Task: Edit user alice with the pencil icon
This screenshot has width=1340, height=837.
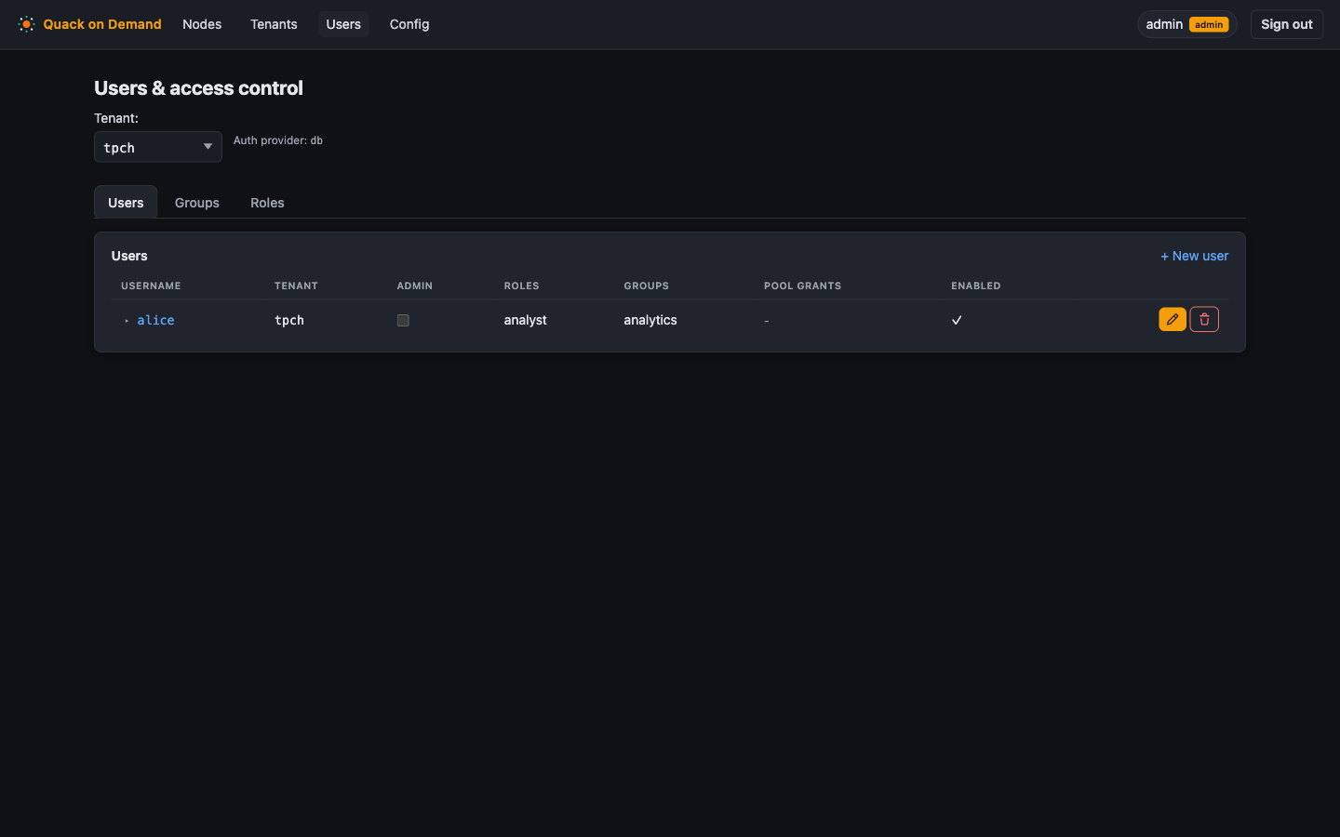Action: (1172, 319)
